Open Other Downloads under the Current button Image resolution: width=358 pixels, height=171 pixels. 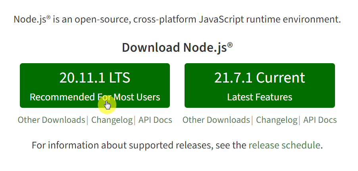[x=216, y=120]
